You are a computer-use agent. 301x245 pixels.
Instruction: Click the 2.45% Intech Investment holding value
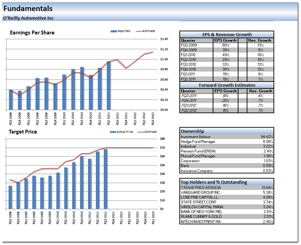click(268, 222)
